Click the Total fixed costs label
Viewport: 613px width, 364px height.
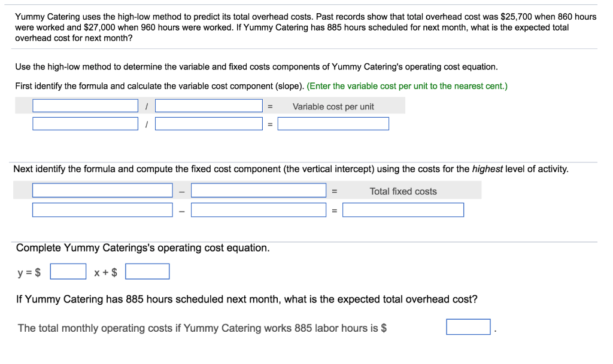pos(402,191)
